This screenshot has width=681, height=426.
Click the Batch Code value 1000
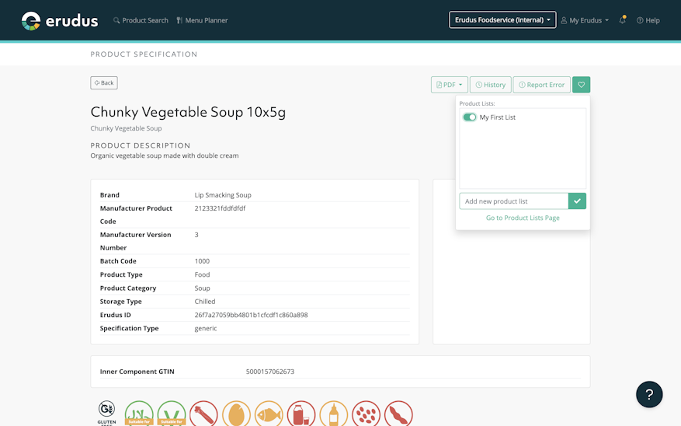pos(202,261)
